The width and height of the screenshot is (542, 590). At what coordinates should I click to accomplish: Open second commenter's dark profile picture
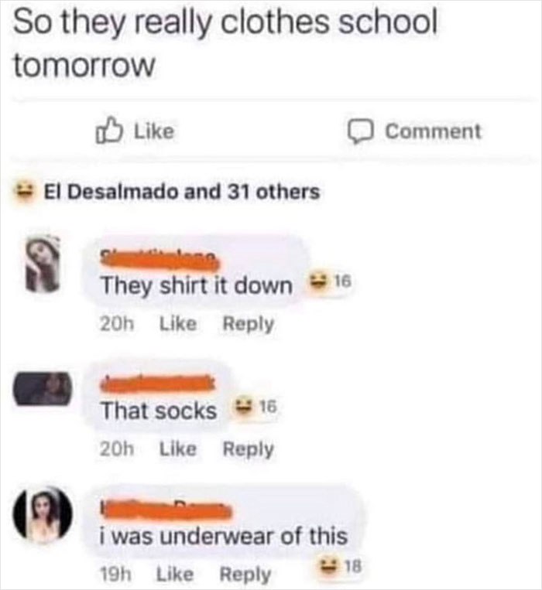pos(42,388)
